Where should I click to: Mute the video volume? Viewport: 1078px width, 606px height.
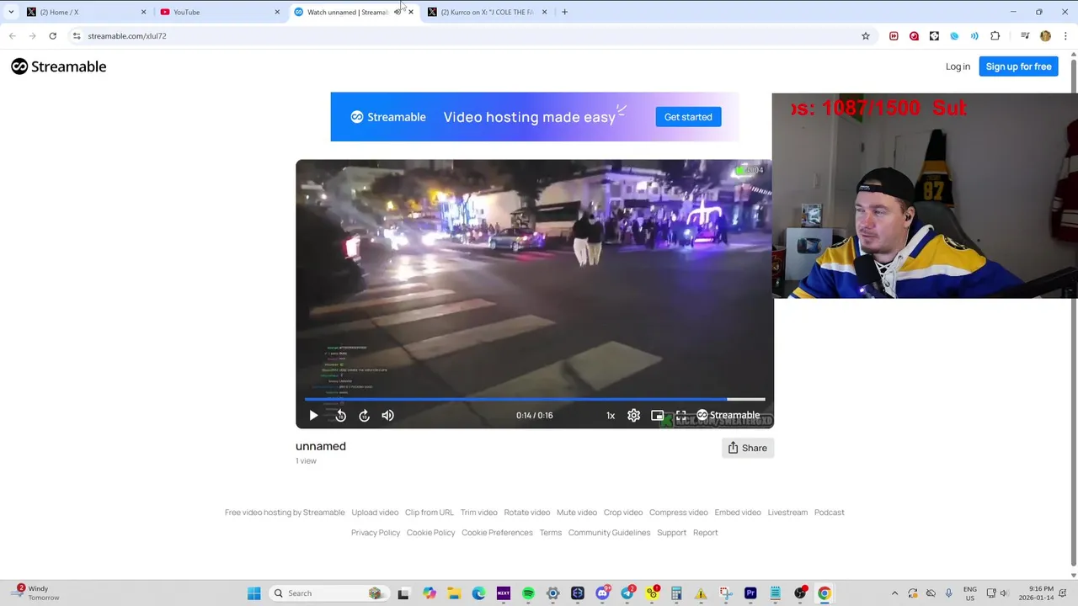click(x=387, y=415)
